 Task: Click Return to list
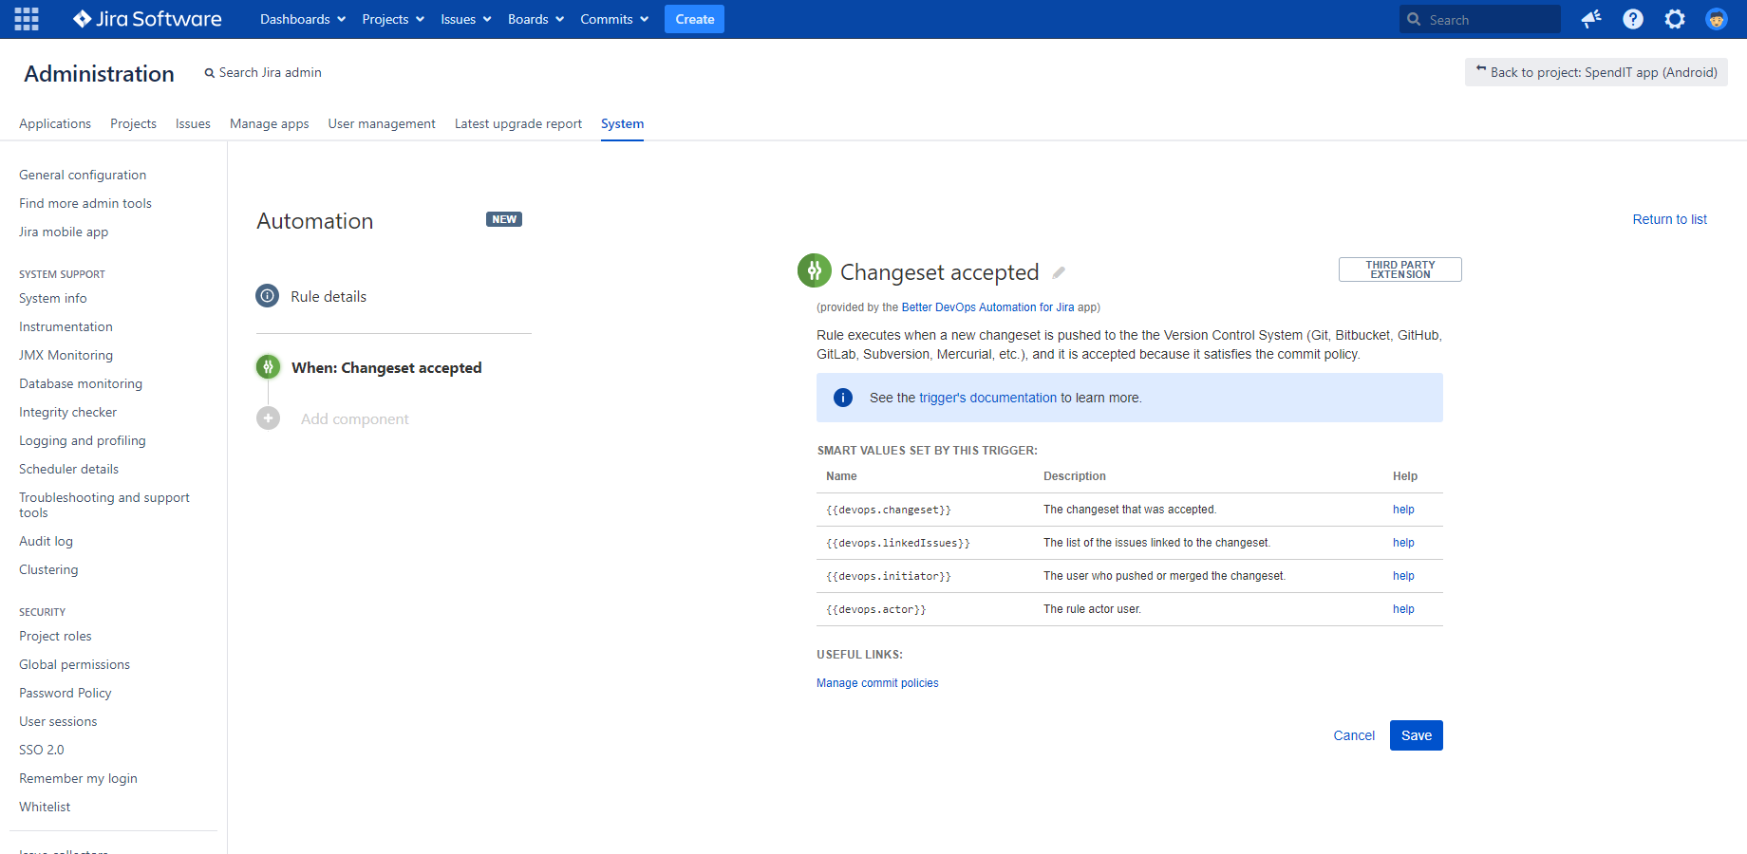tap(1669, 219)
